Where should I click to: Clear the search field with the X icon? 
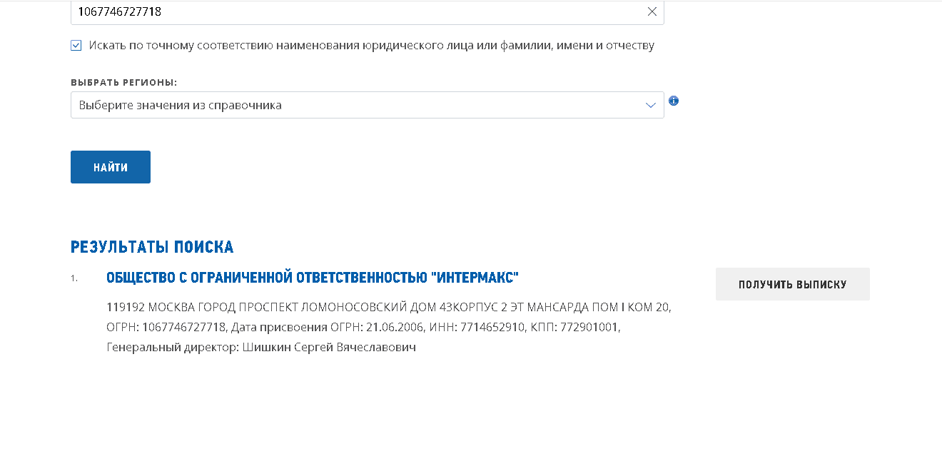point(652,11)
